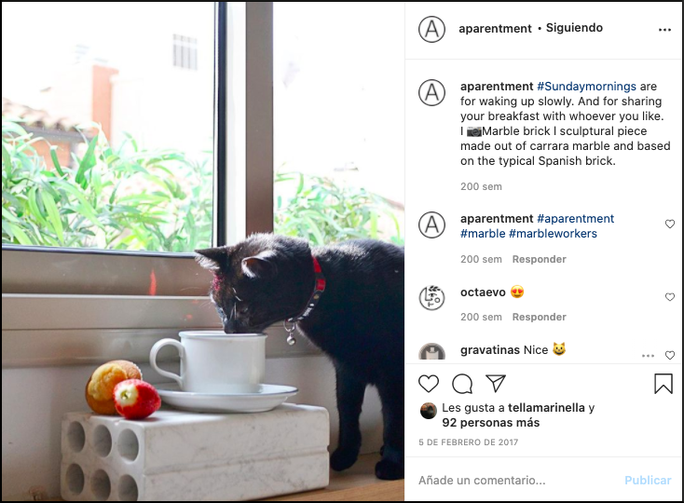Open tellamarinella's profile from likes
The height and width of the screenshot is (503, 684).
(x=546, y=408)
